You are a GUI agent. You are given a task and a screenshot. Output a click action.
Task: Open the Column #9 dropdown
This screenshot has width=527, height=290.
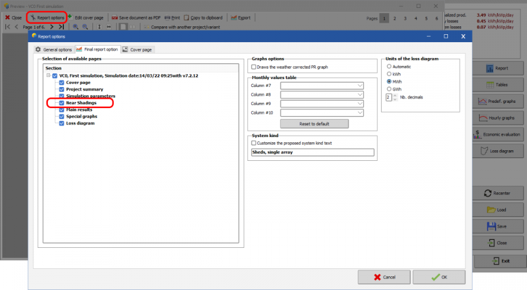(x=360, y=103)
